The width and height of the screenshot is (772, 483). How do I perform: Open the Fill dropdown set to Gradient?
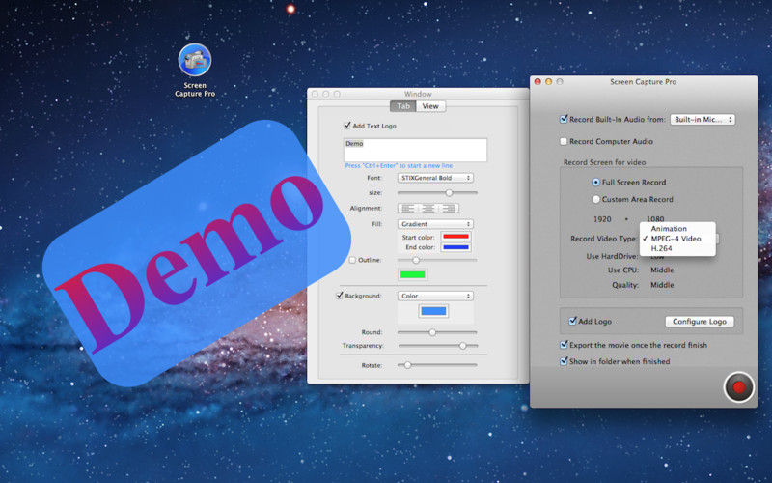pyautogui.click(x=435, y=224)
